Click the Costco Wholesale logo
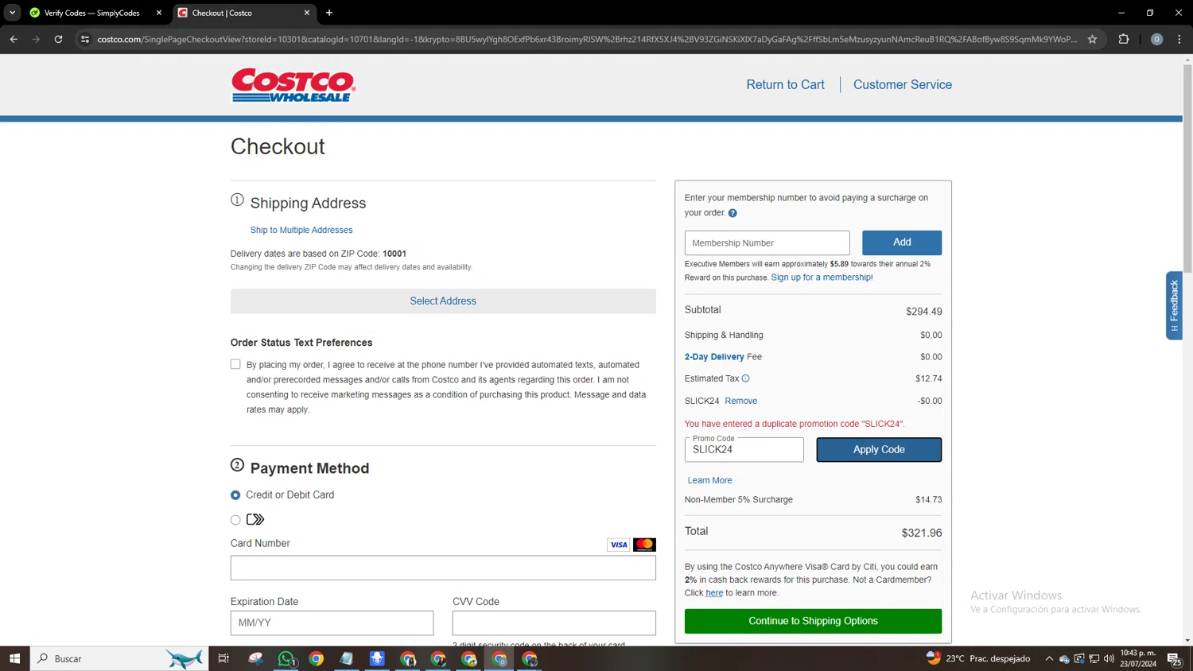The height and width of the screenshot is (671, 1193). [293, 85]
